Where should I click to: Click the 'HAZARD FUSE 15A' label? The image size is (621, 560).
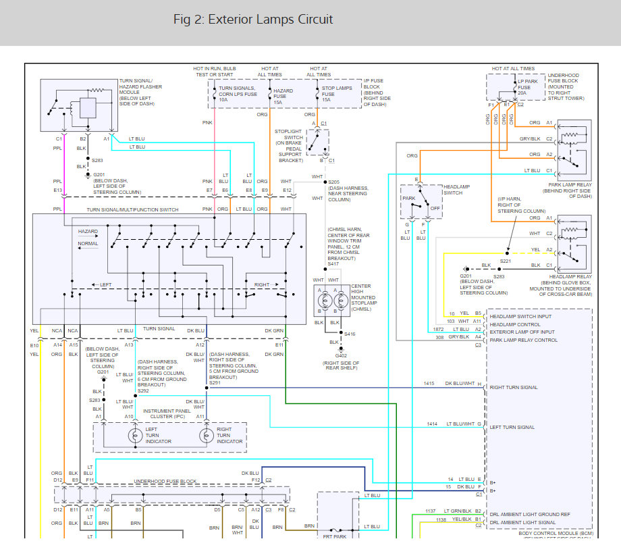(x=283, y=97)
